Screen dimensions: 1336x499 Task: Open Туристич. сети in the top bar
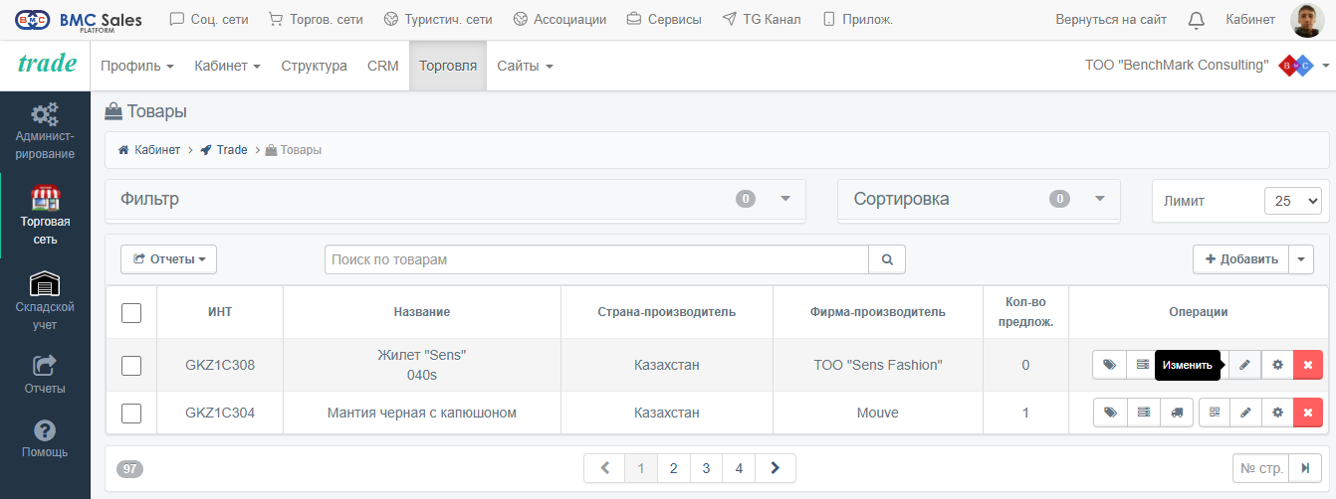point(438,19)
